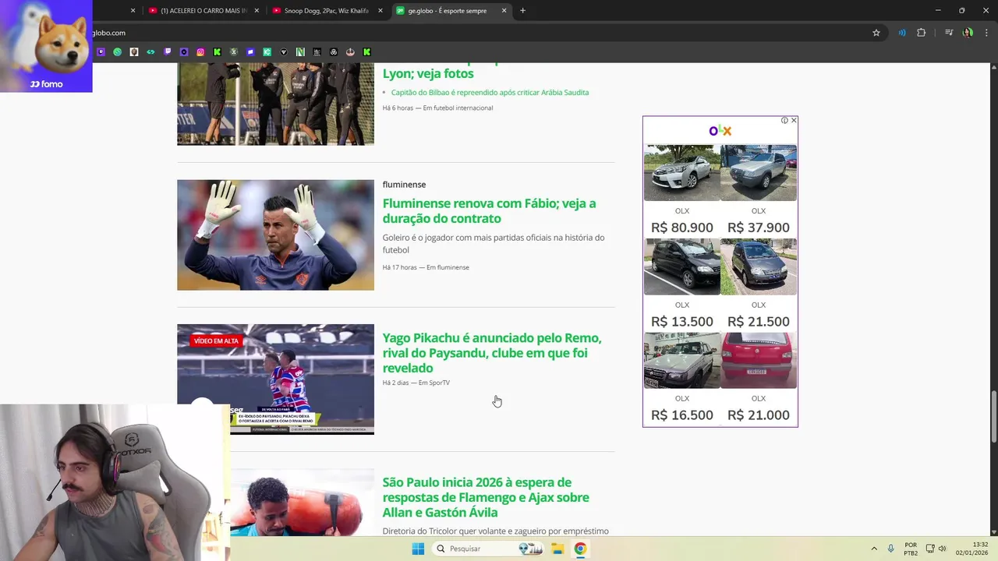Open Chrome from the taskbar
The image size is (998, 561).
[x=580, y=549]
